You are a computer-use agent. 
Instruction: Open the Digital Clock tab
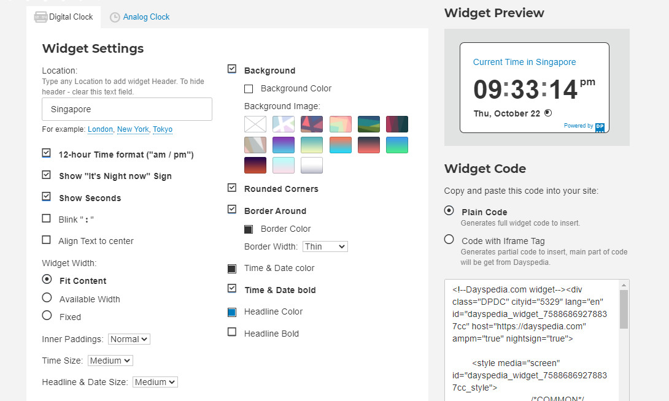(x=71, y=17)
